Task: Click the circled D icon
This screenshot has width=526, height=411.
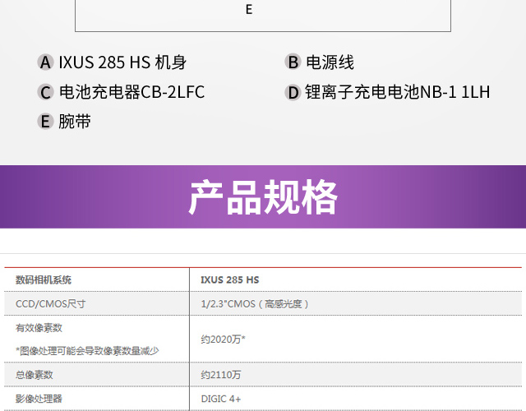Action: click(293, 92)
